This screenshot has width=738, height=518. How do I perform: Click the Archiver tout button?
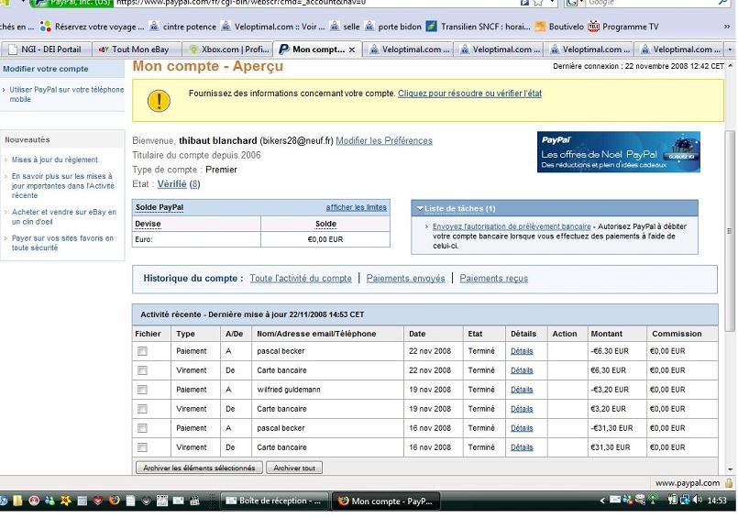coord(294,468)
